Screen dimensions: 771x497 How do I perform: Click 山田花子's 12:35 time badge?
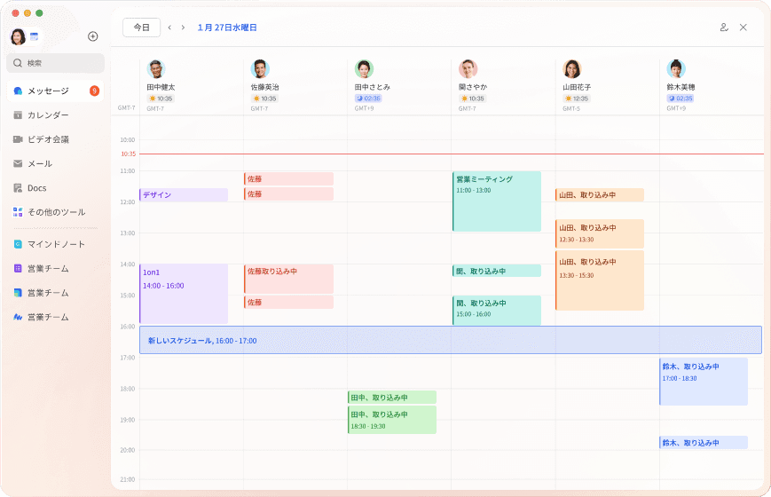click(576, 99)
